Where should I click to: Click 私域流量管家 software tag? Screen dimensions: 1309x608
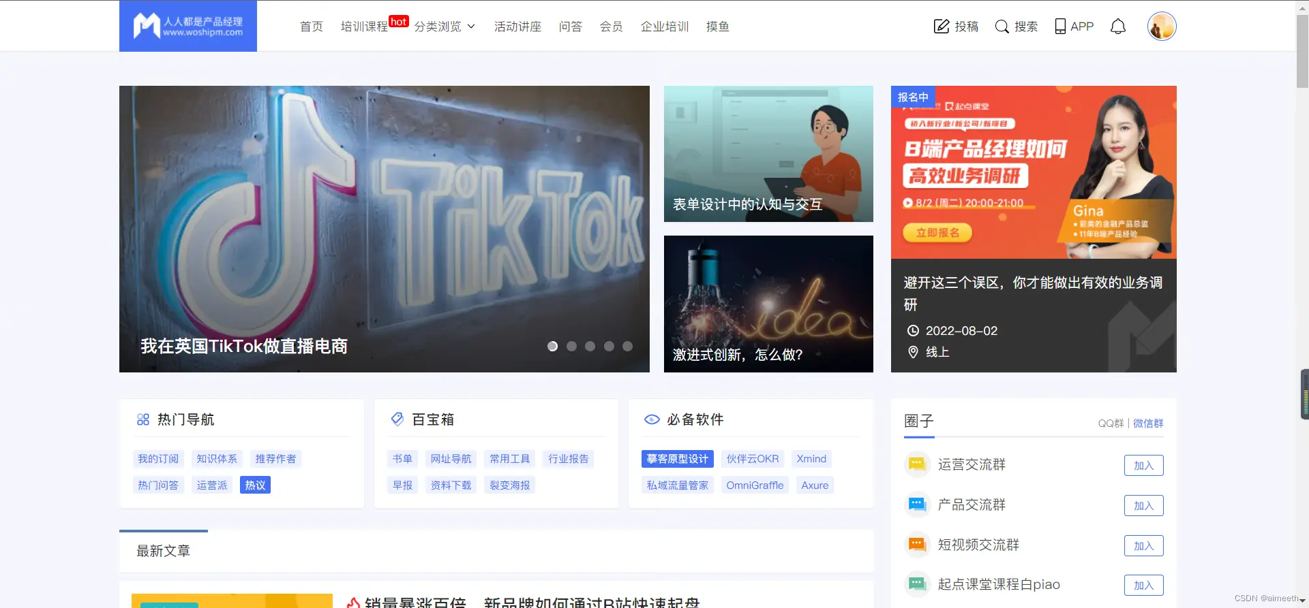tap(678, 485)
